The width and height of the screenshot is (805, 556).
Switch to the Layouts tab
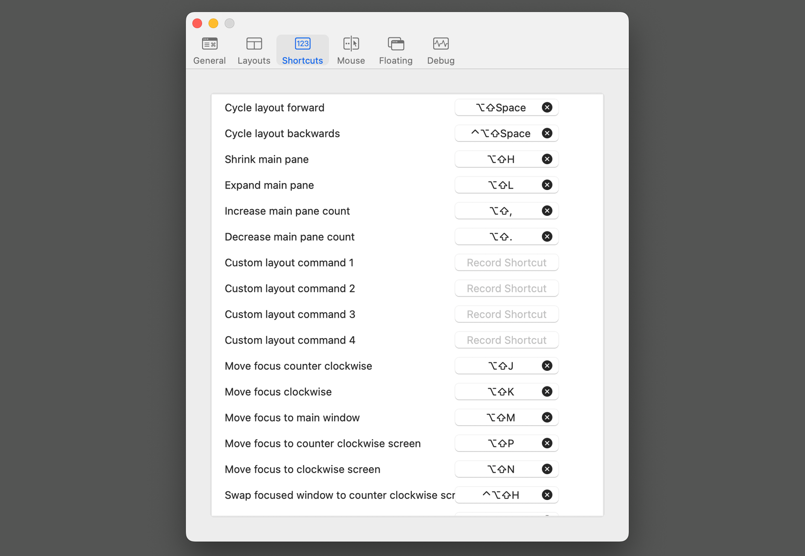click(254, 50)
